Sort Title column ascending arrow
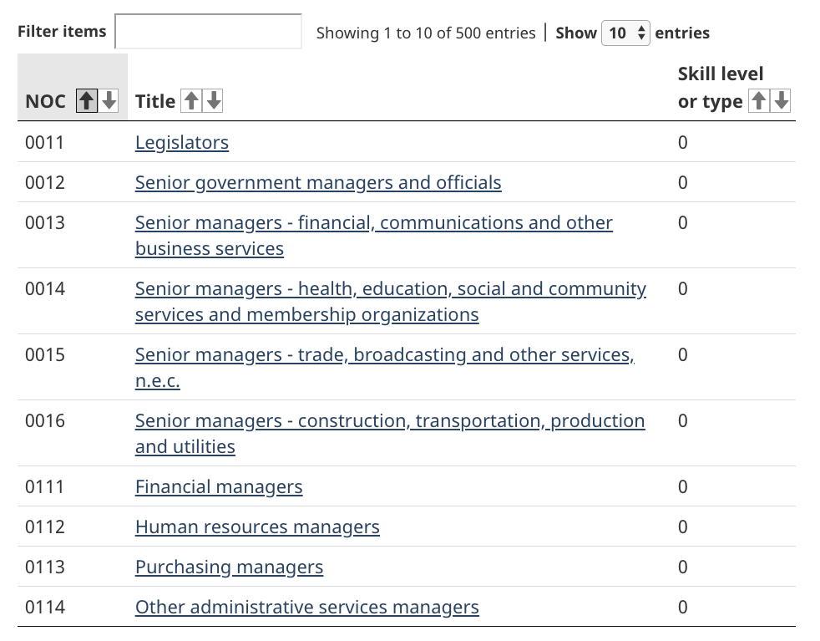This screenshot has width=820, height=641. pyautogui.click(x=191, y=101)
